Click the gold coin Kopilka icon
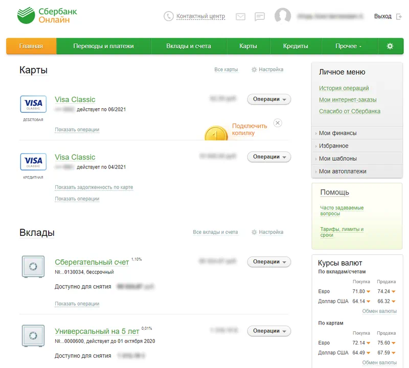Screen dimensions: 409x368 click(216, 134)
